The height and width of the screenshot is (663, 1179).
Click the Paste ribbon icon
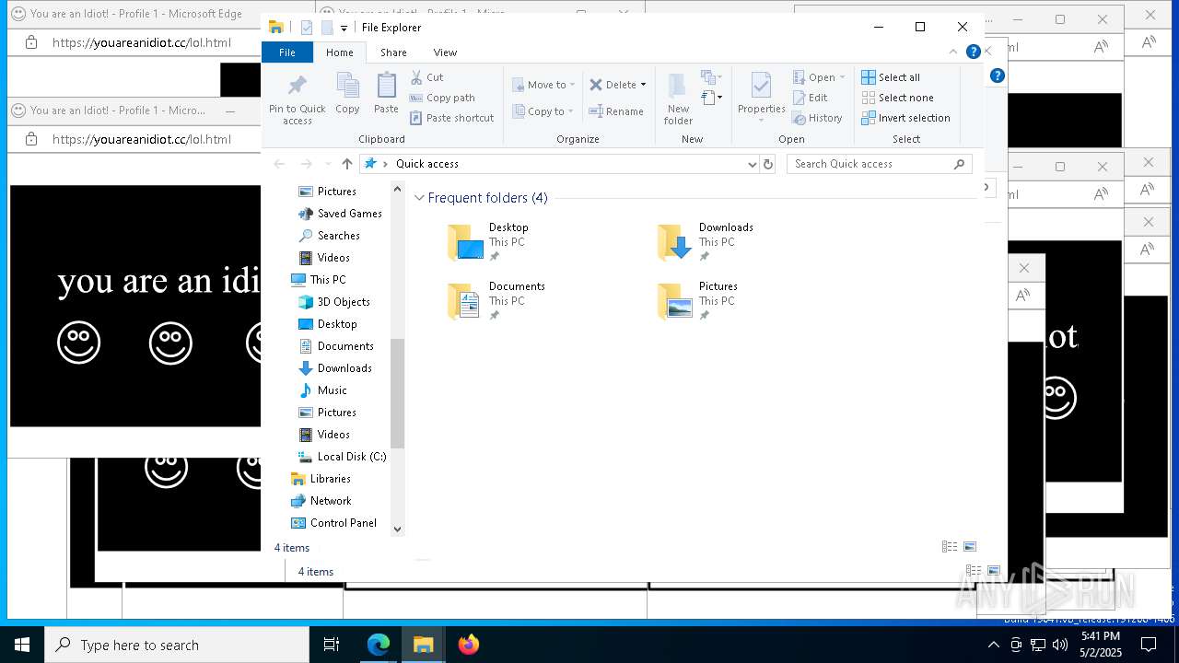pyautogui.click(x=386, y=94)
